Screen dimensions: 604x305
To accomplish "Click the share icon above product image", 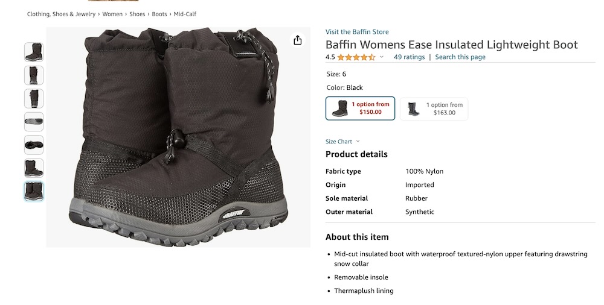I will 297,40.
